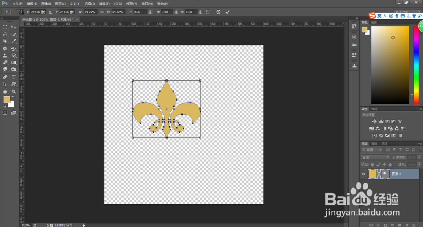Click the foreground color swatch in toolbox
Viewport: 423px width, 227px height.
pos(6,99)
